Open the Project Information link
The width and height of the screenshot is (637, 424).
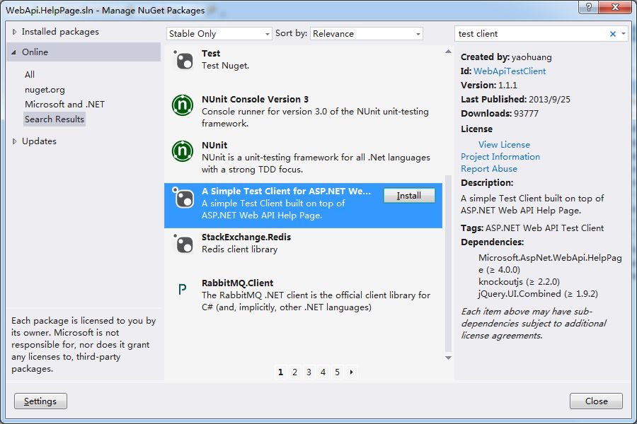pyautogui.click(x=500, y=157)
